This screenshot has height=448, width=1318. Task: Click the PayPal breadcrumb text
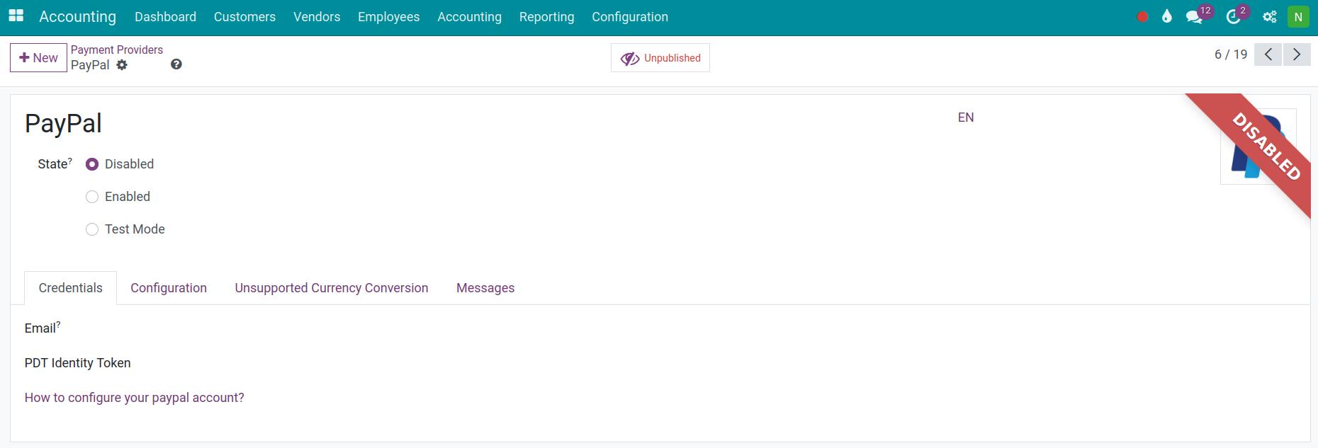pos(90,65)
